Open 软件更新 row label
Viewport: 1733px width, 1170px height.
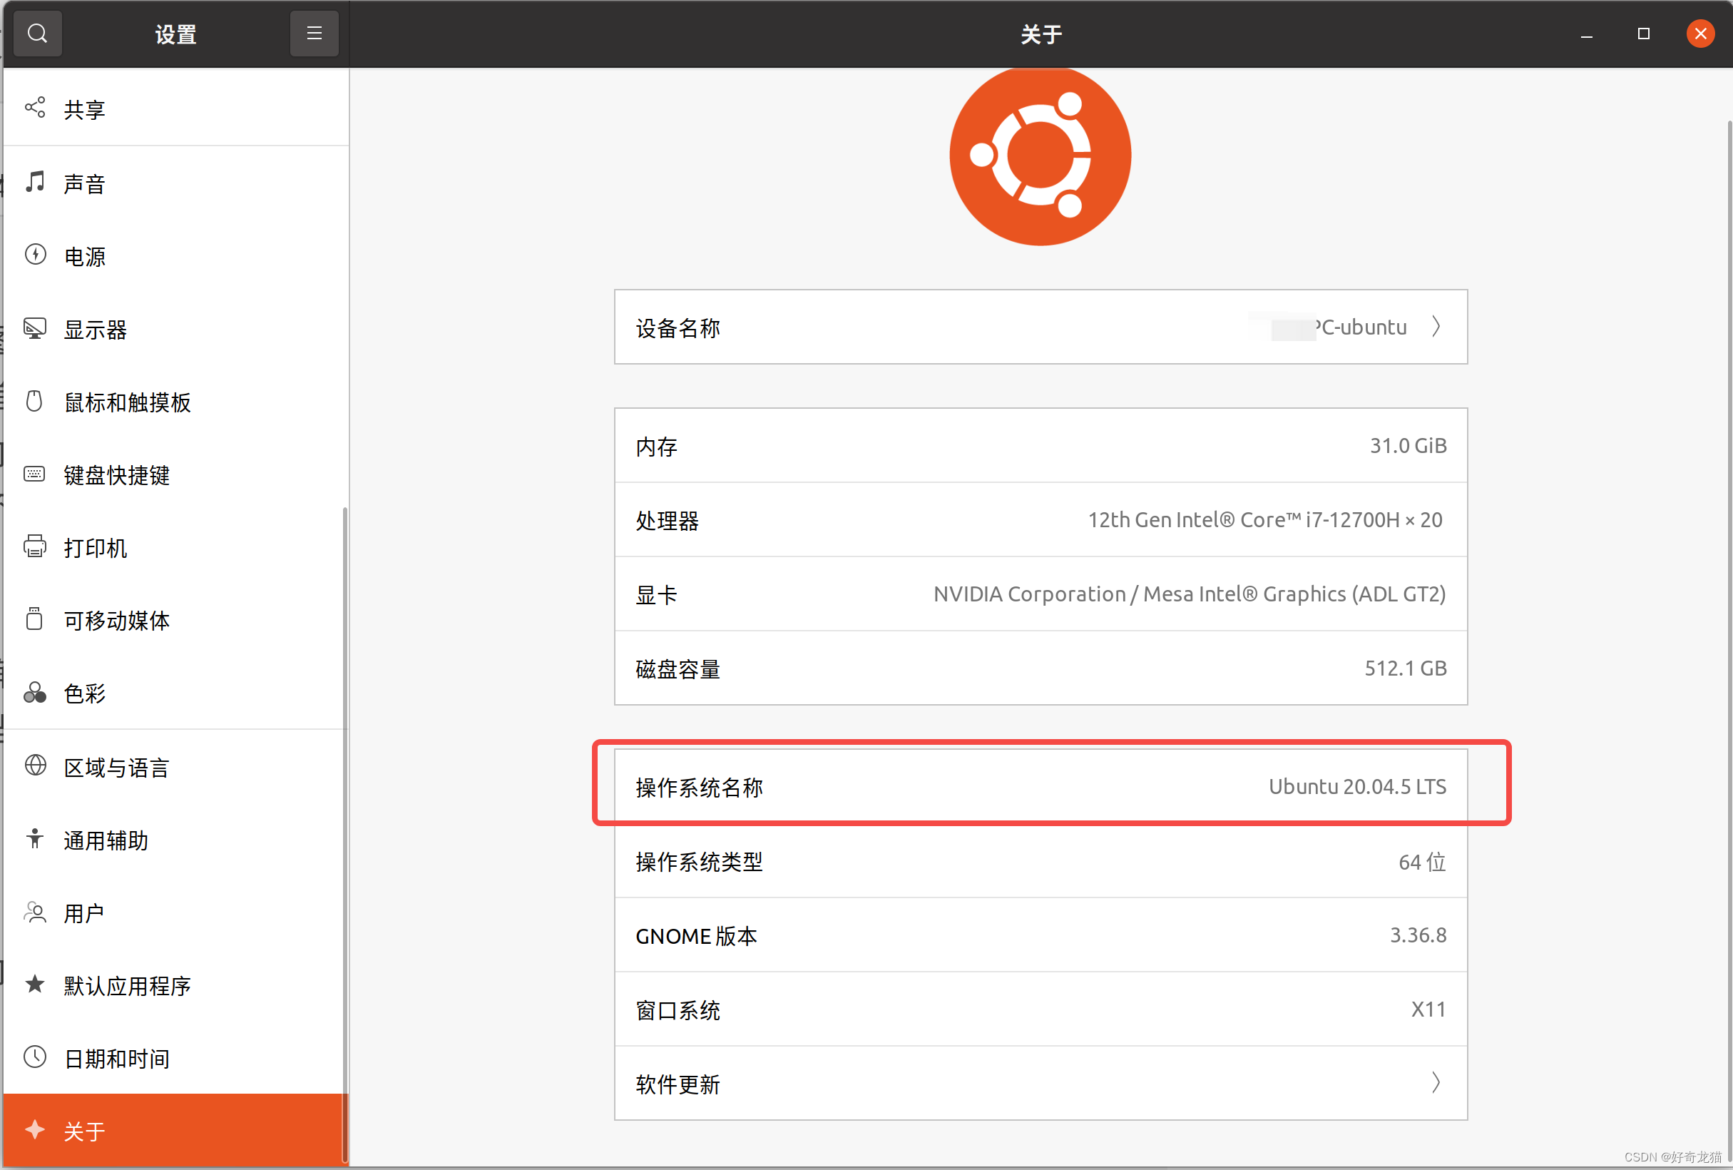(x=678, y=1084)
